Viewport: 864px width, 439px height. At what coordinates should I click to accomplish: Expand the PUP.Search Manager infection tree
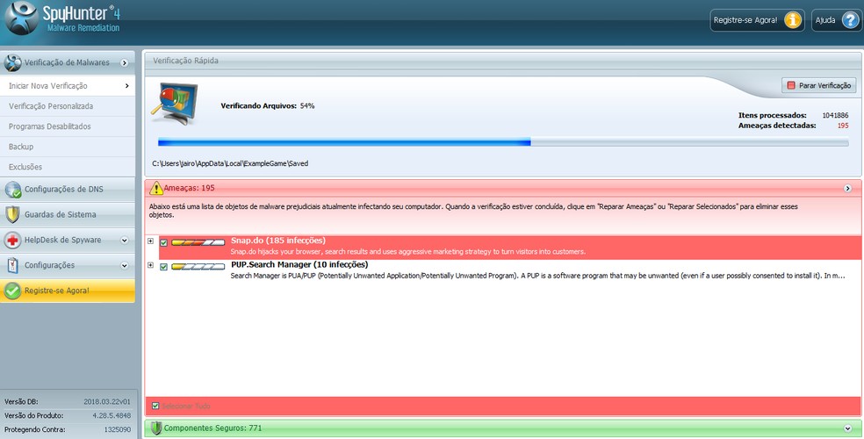[x=150, y=265]
